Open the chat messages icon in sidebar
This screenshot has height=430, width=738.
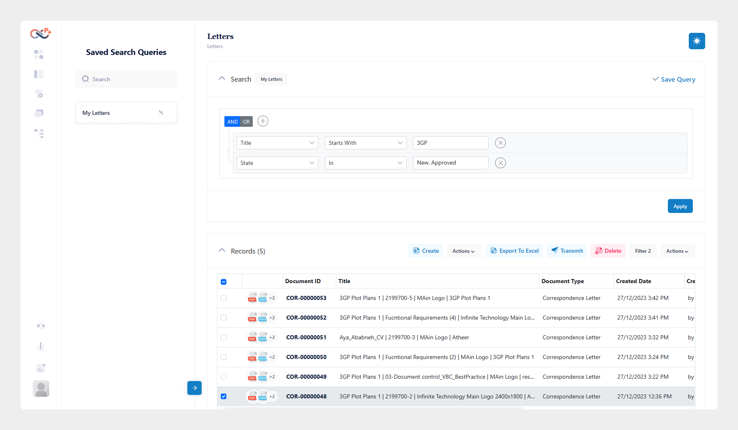click(39, 114)
